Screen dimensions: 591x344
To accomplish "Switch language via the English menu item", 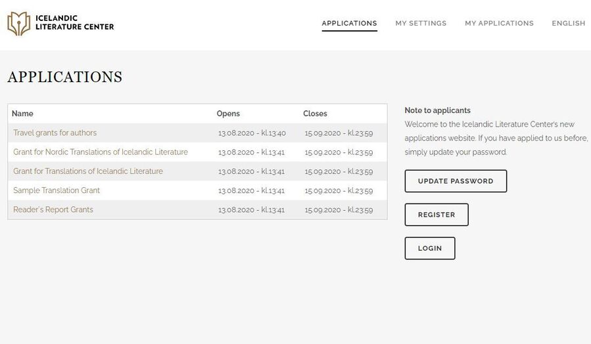I will (x=568, y=23).
